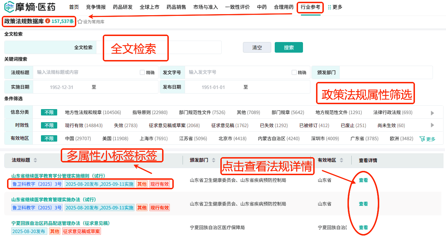The image size is (446, 238).
Task: Select 不限 option in 时效性 row
Action: coord(49,125)
